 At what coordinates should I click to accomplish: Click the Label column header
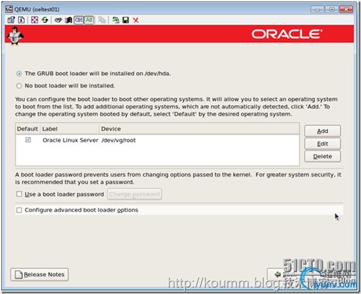[x=70, y=129]
